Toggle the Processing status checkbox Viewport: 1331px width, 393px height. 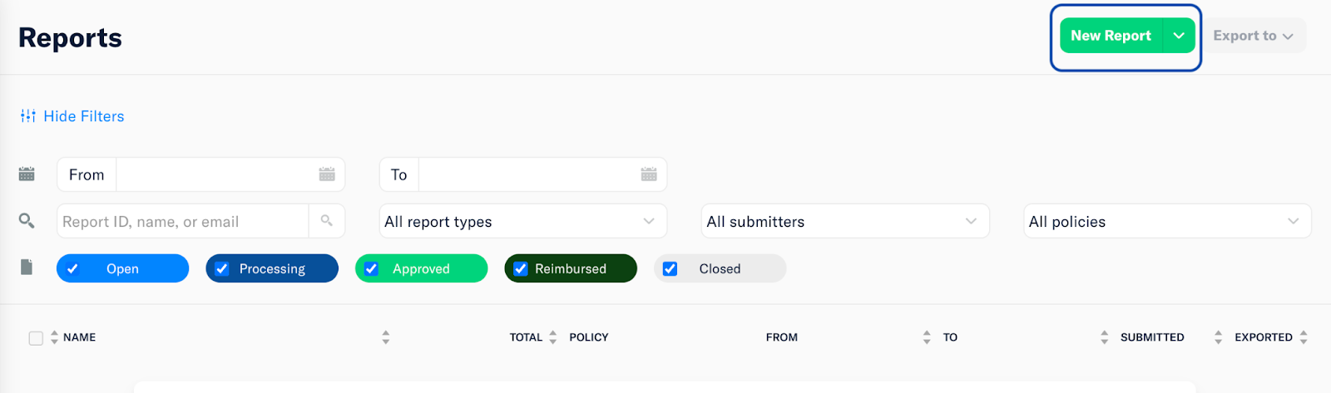[222, 269]
